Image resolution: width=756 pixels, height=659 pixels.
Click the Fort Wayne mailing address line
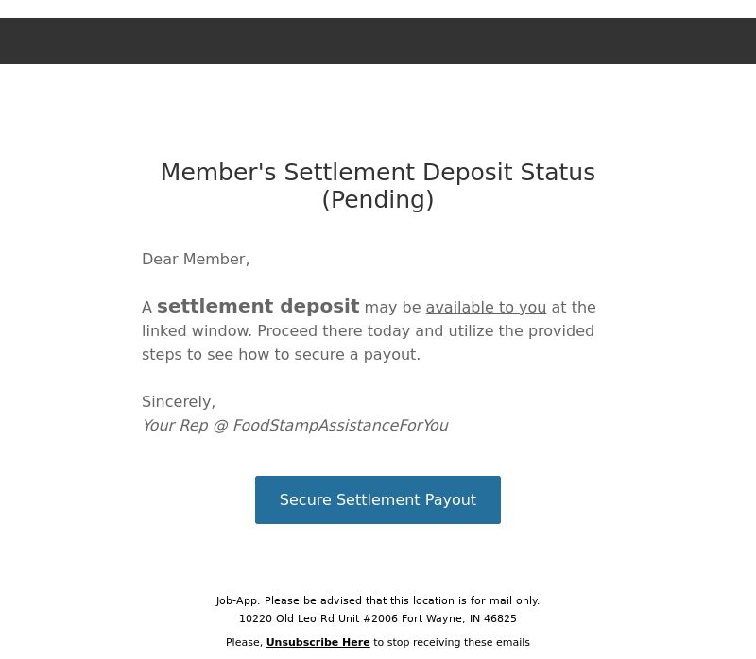pos(378,618)
